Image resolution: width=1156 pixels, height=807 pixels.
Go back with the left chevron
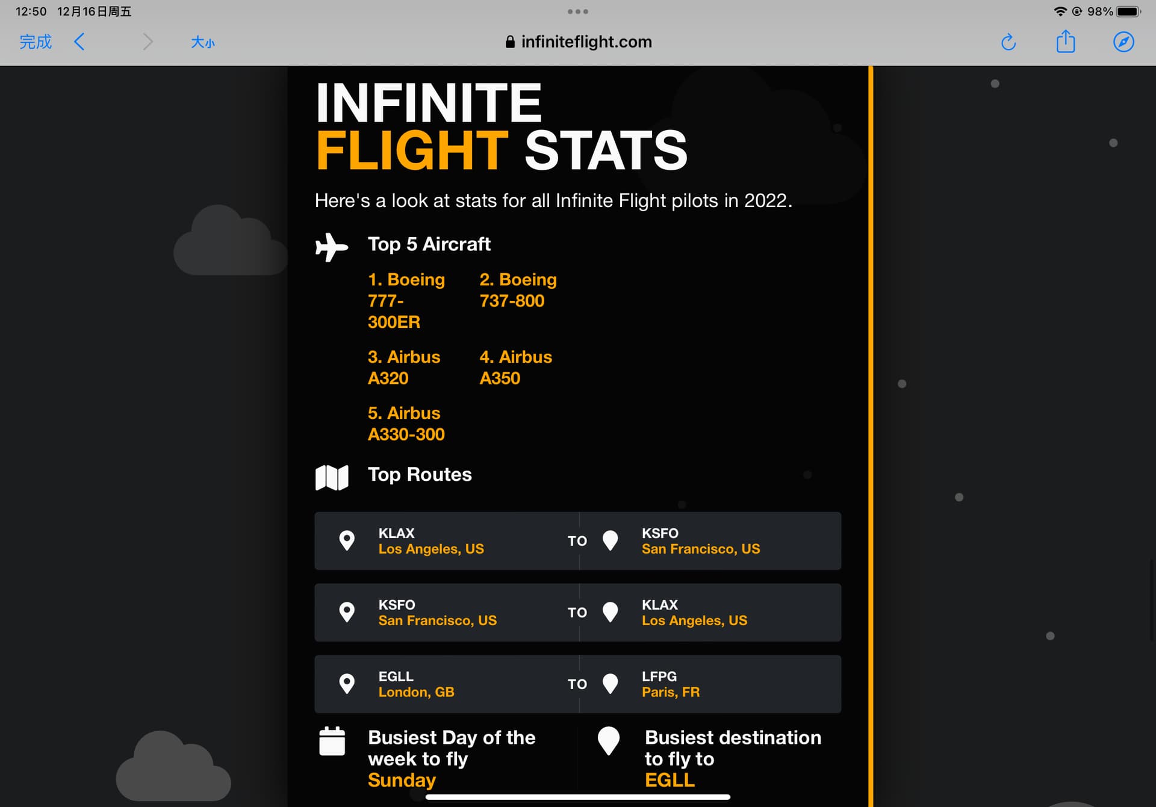(79, 42)
